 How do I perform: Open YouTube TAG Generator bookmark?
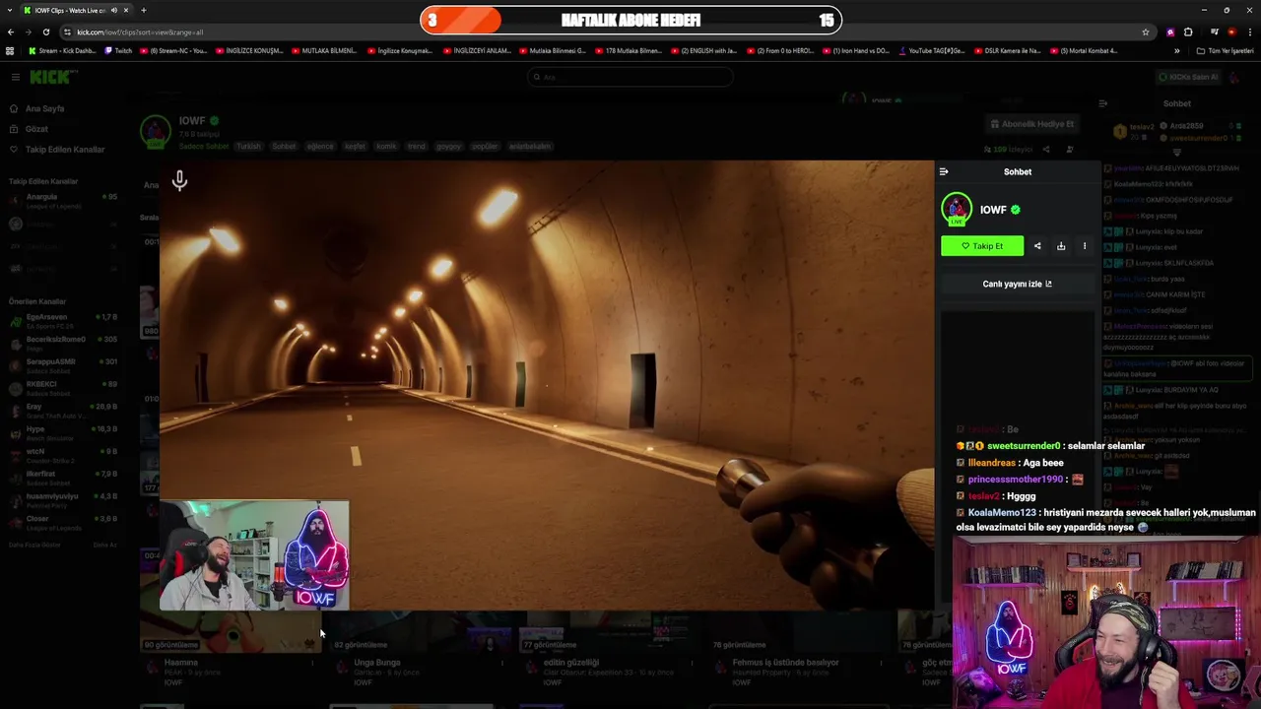click(x=932, y=50)
